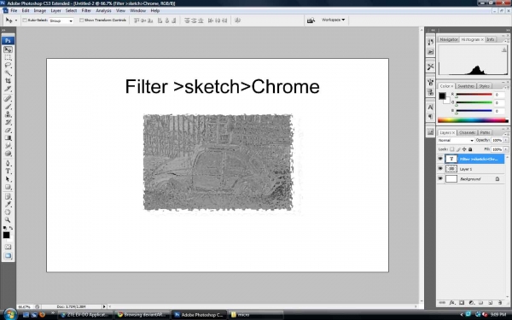Select the Notes tool
Viewport: 512px width, 320px height.
[8, 196]
